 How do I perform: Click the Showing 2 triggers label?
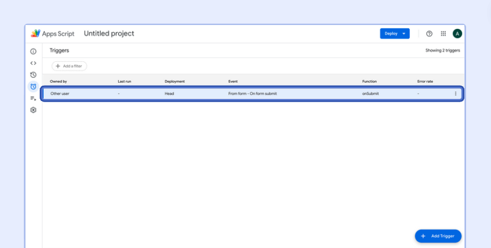click(x=442, y=51)
